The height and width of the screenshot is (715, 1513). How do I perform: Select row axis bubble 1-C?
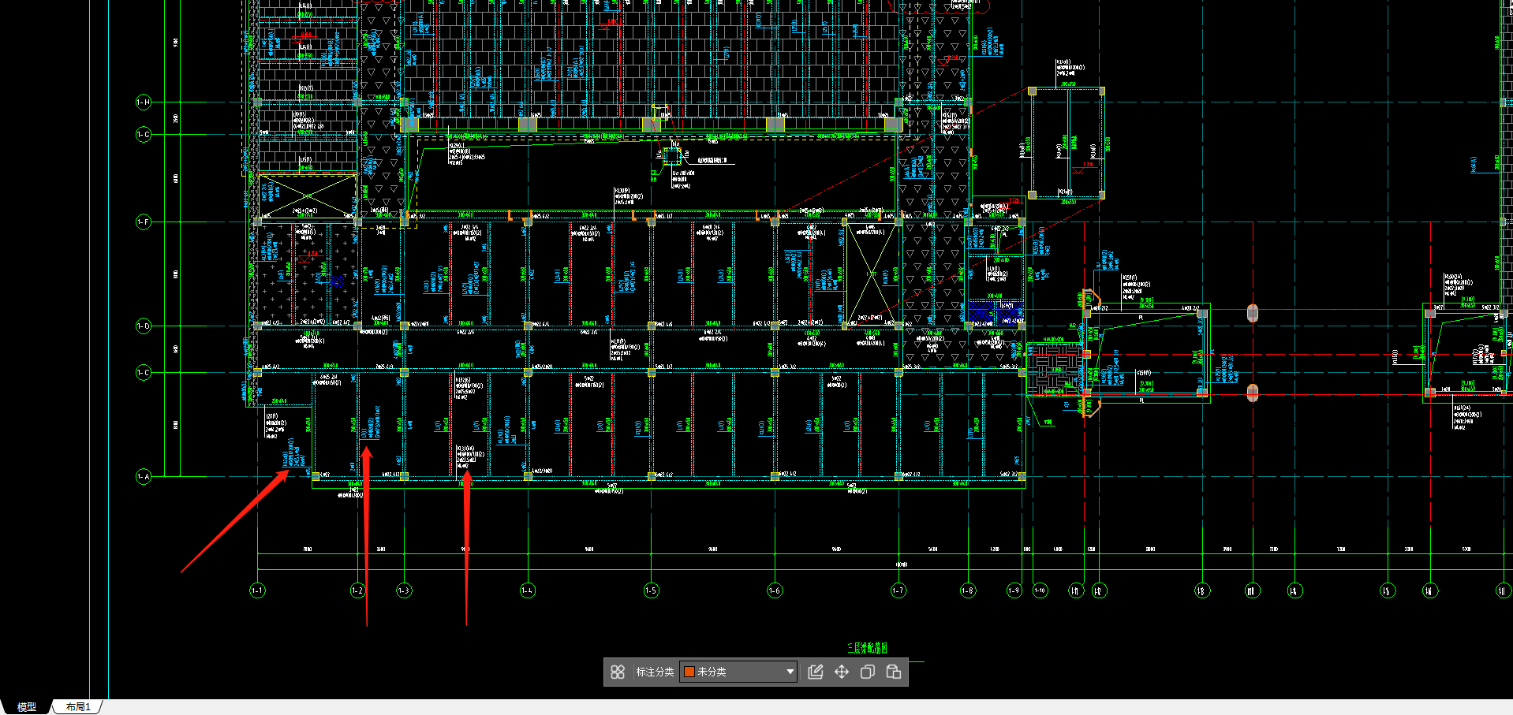pyautogui.click(x=144, y=373)
